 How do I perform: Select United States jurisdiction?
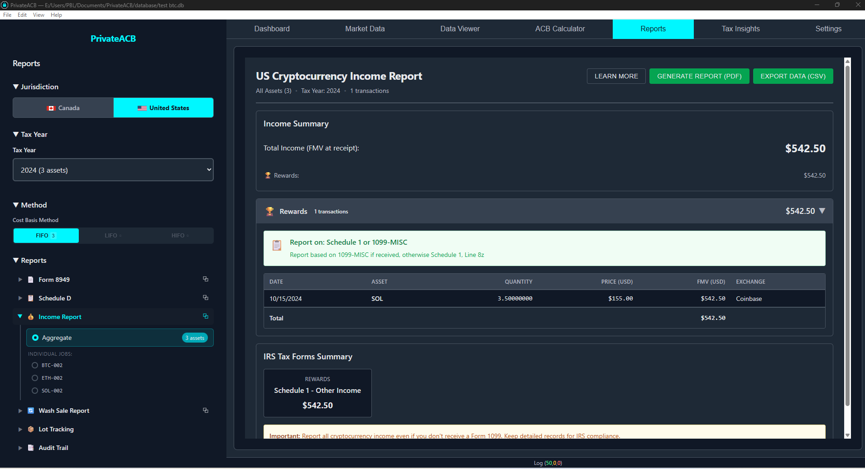(x=163, y=108)
